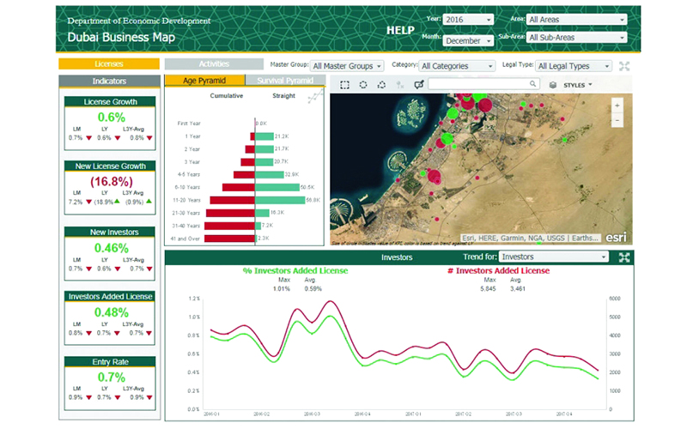This screenshot has height=429, width=687.
Task: Click the HELP link in header
Action: point(400,30)
